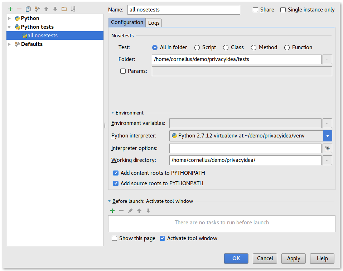Select the all nosetests configuration
Screen dimensions: 343x271
[x=55, y=36]
